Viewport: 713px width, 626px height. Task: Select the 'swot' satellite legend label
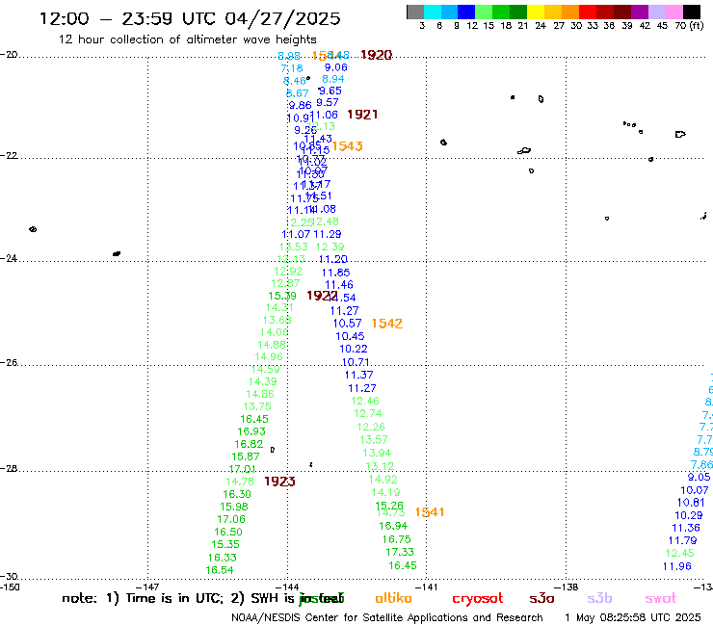(661, 598)
